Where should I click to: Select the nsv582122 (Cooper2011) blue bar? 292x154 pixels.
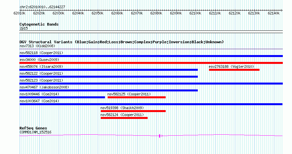click(109, 77)
